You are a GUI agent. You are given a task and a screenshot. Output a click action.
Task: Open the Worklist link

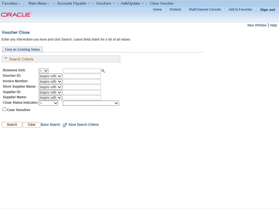tap(175, 10)
